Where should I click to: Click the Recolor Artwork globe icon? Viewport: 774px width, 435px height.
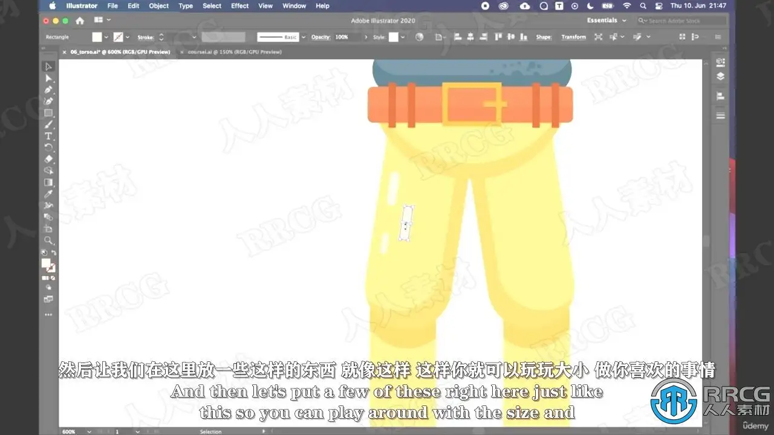[420, 37]
